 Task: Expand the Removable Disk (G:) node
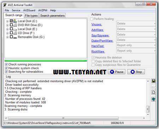[x=7, y=37]
